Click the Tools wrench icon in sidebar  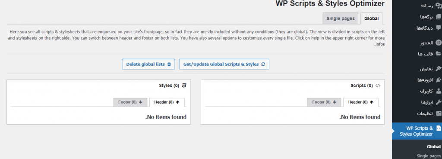click(x=439, y=102)
